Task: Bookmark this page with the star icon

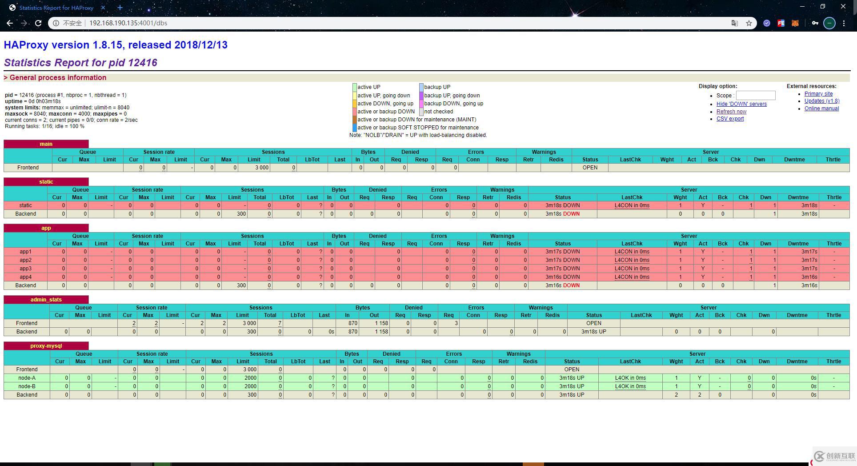Action: [x=749, y=23]
